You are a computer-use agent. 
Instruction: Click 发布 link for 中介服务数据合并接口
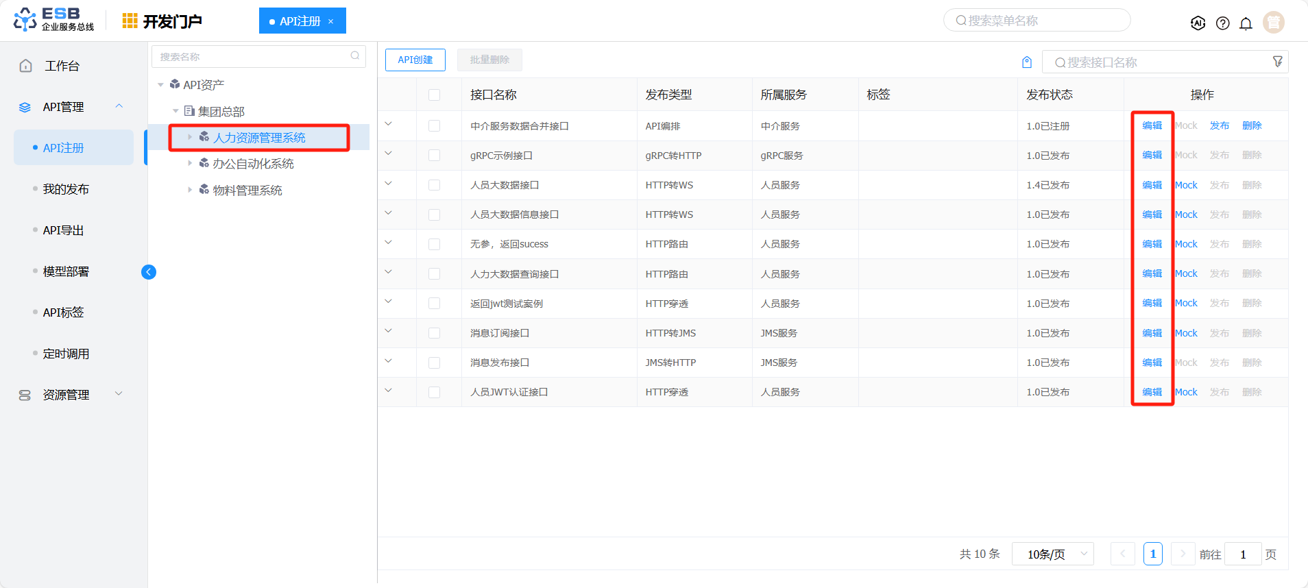point(1219,125)
